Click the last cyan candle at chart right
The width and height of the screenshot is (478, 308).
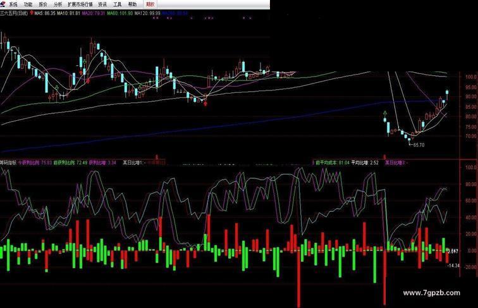tap(447, 93)
